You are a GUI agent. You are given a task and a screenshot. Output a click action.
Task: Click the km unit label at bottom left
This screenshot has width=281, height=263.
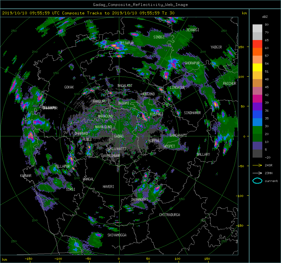click(x=4, y=260)
